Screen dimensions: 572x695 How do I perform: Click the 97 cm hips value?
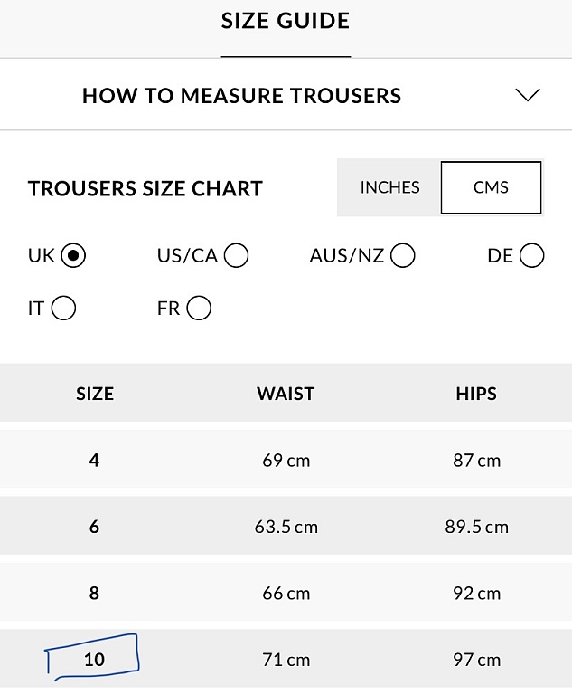click(477, 660)
